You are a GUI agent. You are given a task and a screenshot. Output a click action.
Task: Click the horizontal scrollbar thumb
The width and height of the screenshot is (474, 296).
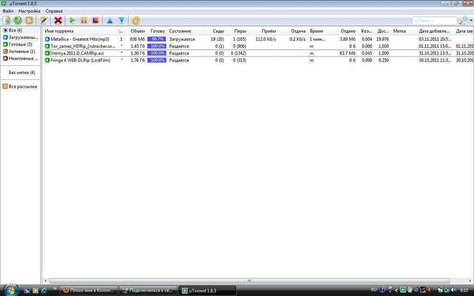click(x=249, y=280)
